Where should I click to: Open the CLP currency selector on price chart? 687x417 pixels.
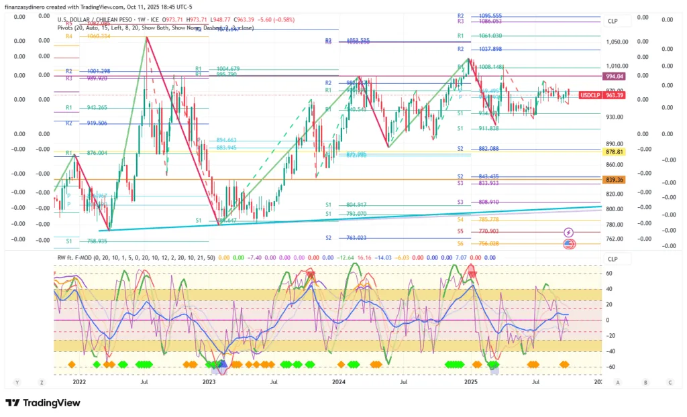(x=613, y=21)
